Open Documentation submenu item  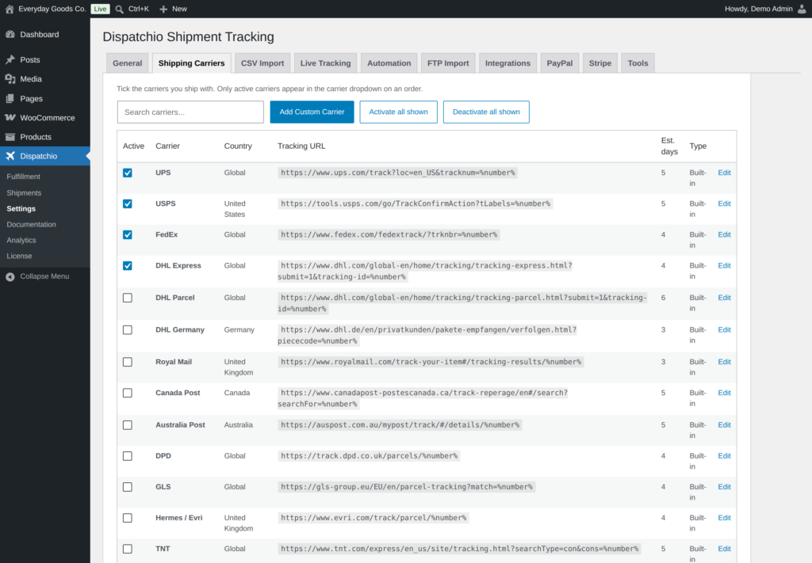[31, 224]
